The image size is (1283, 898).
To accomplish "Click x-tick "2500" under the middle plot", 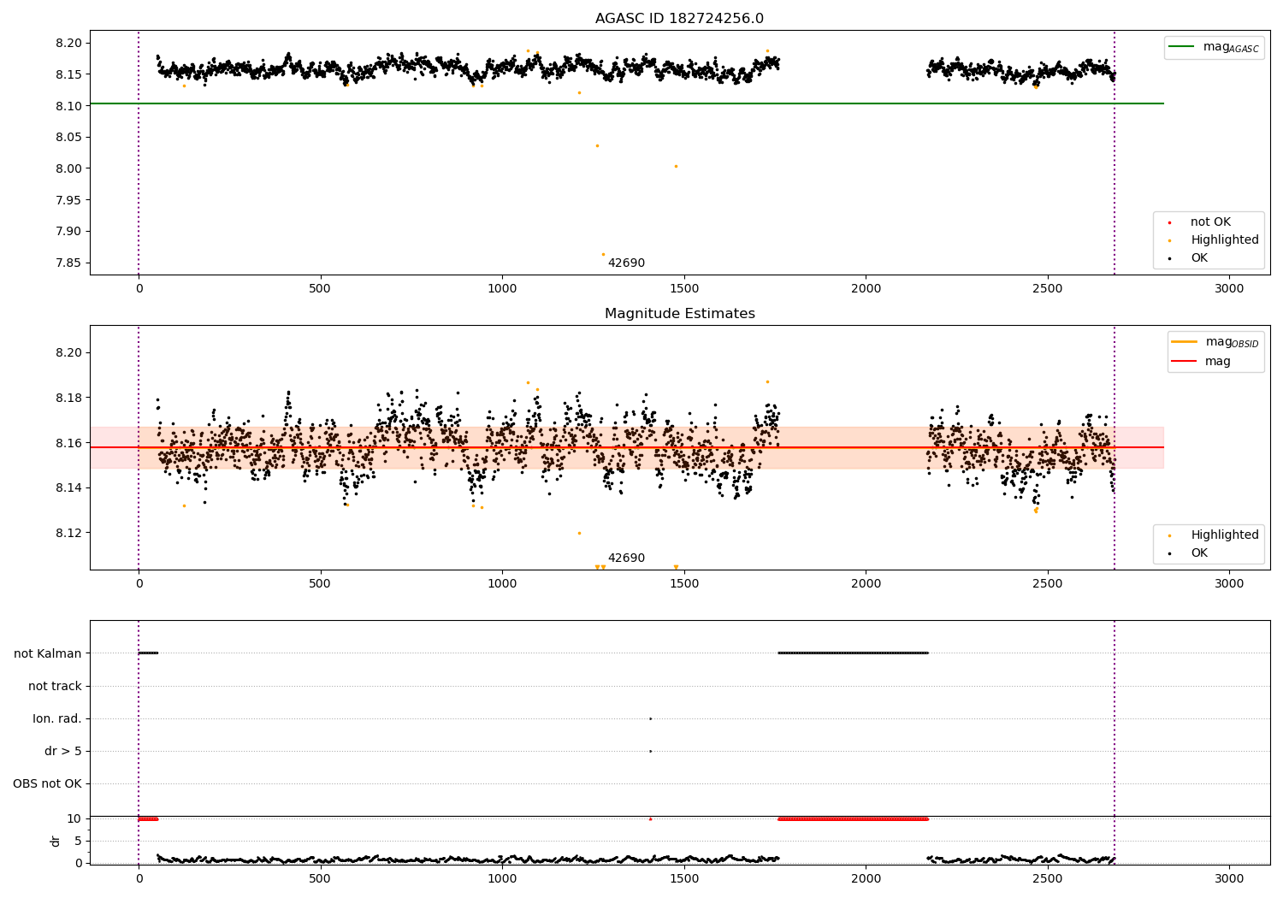I will coord(1048,584).
